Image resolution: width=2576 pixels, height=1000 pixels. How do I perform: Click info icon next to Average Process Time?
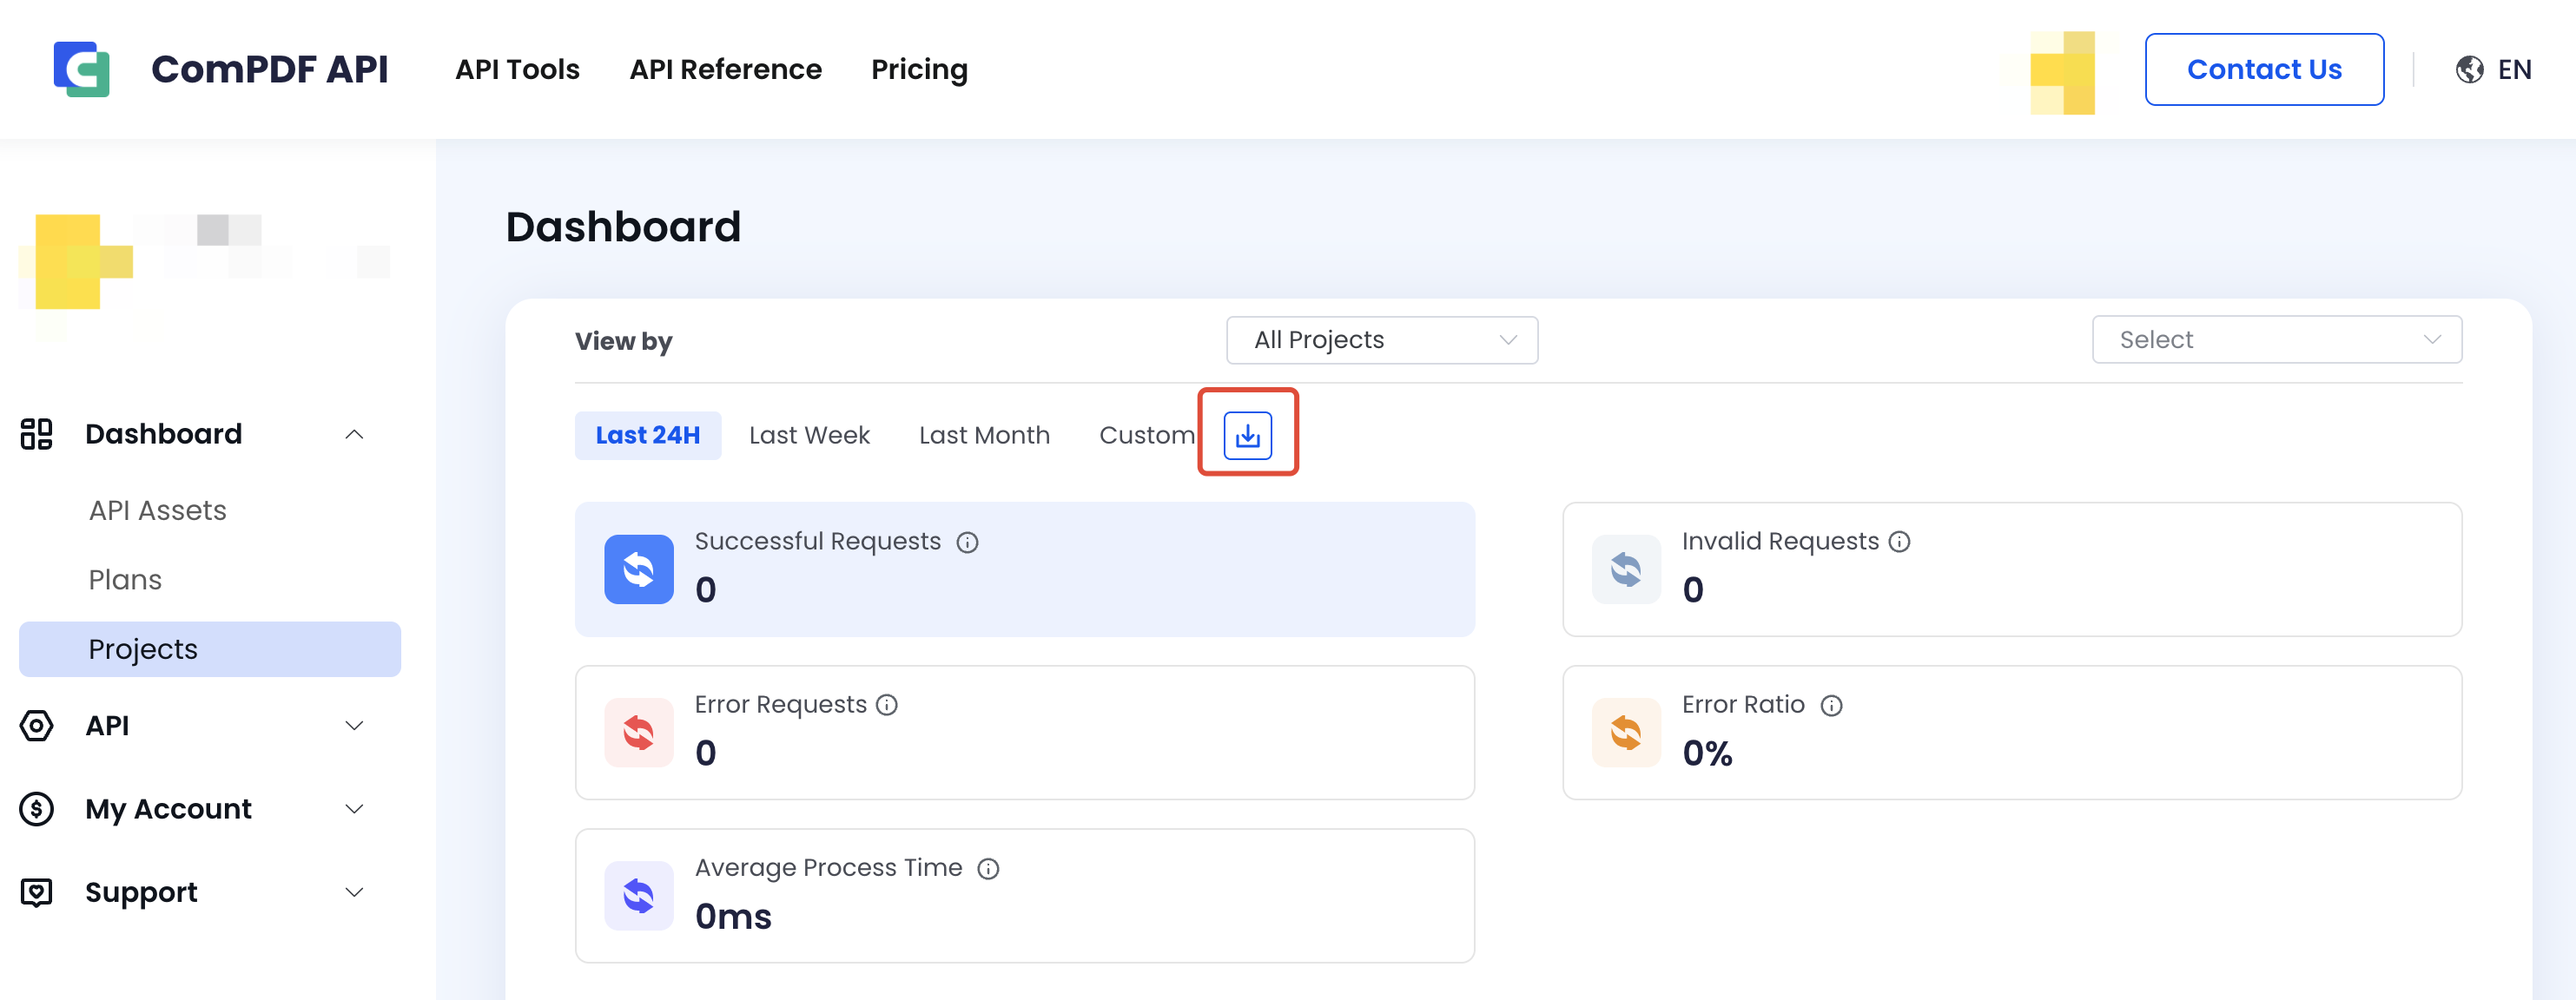click(x=987, y=869)
